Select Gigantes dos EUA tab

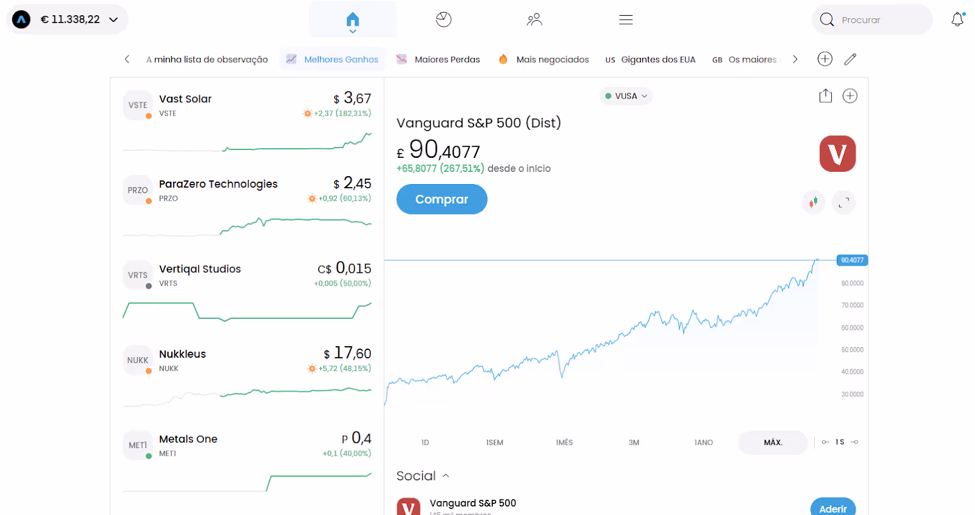(650, 59)
